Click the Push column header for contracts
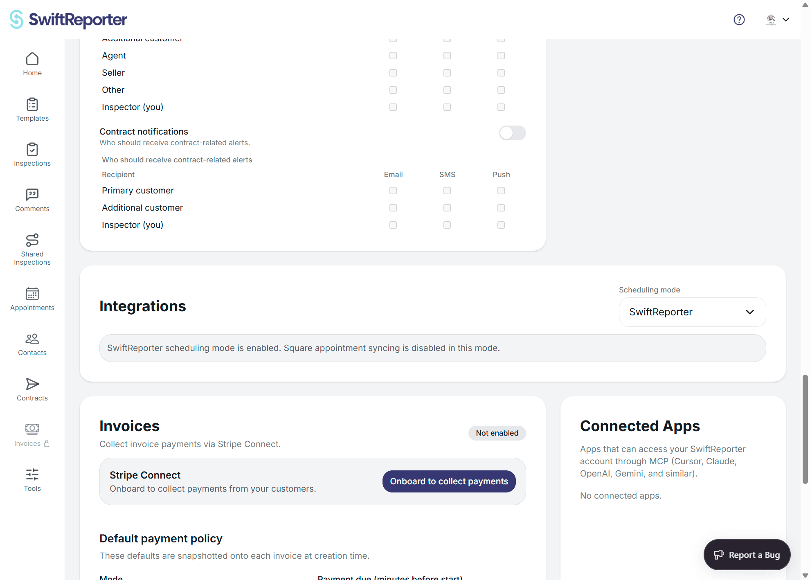This screenshot has height=580, width=810. (501, 175)
